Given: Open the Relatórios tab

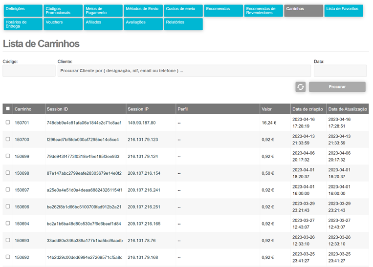Looking at the screenshot, I should click(x=182, y=24).
